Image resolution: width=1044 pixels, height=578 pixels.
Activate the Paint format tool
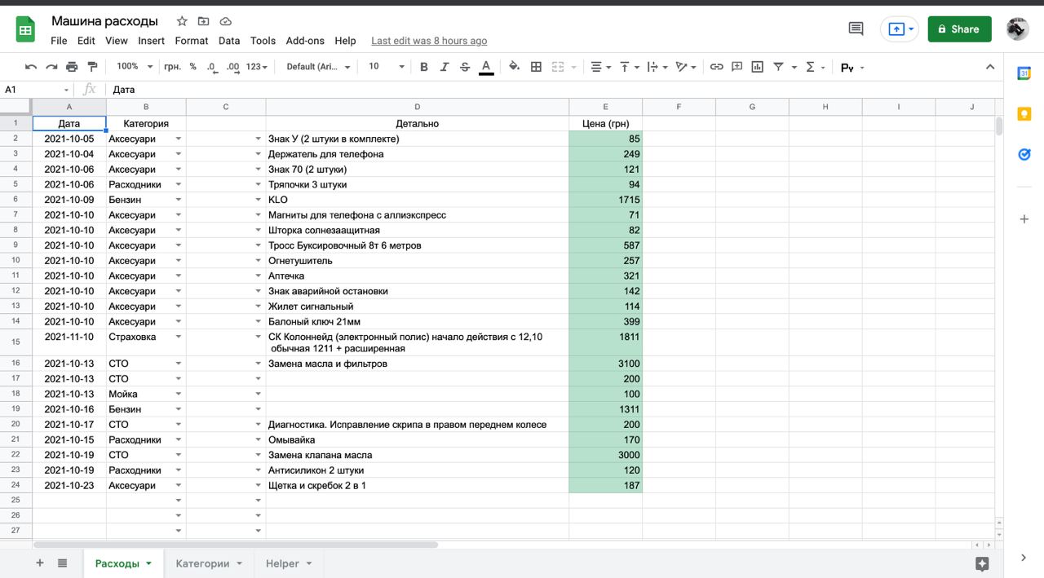point(92,67)
